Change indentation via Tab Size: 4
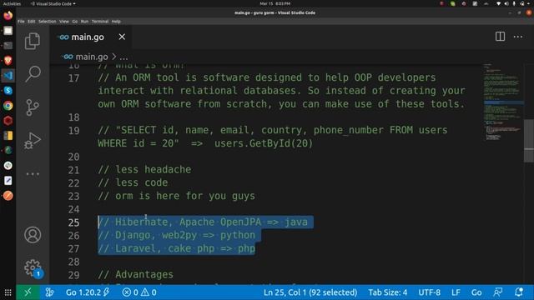 [387, 292]
